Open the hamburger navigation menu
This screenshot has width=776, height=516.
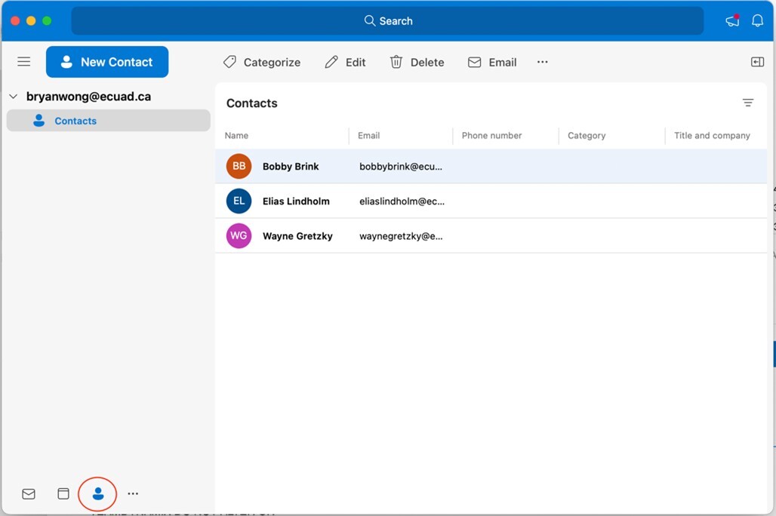[23, 62]
